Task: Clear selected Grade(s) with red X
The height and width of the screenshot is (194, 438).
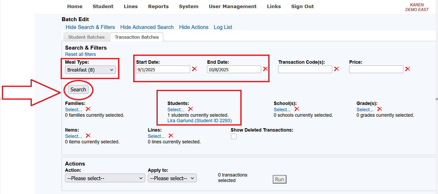Action: [x=379, y=109]
